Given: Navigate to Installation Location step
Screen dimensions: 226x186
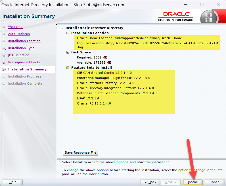Looking at the screenshot, I should click(x=24, y=41).
